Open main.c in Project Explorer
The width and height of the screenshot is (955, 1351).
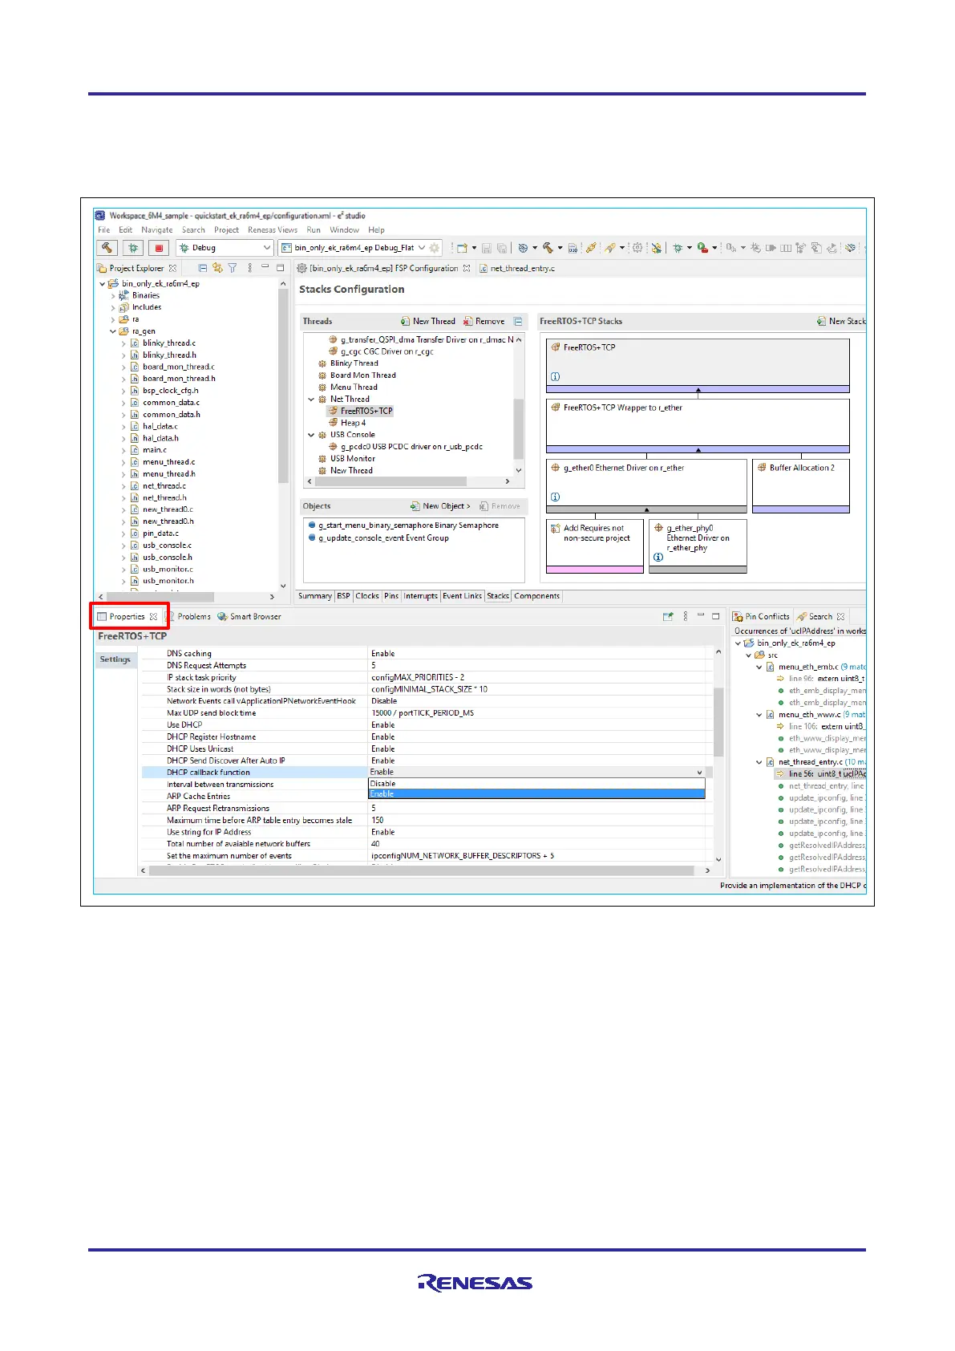(155, 450)
